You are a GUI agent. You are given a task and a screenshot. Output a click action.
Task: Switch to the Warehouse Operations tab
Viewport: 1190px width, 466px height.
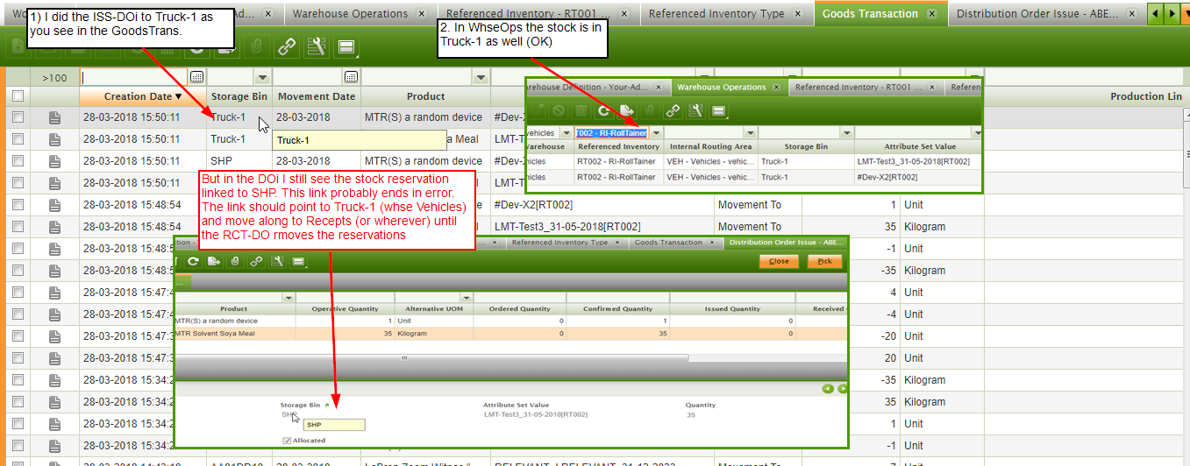click(x=350, y=14)
